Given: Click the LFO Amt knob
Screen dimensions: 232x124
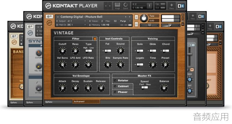Looking at the screenshot, I should [x=75, y=65].
